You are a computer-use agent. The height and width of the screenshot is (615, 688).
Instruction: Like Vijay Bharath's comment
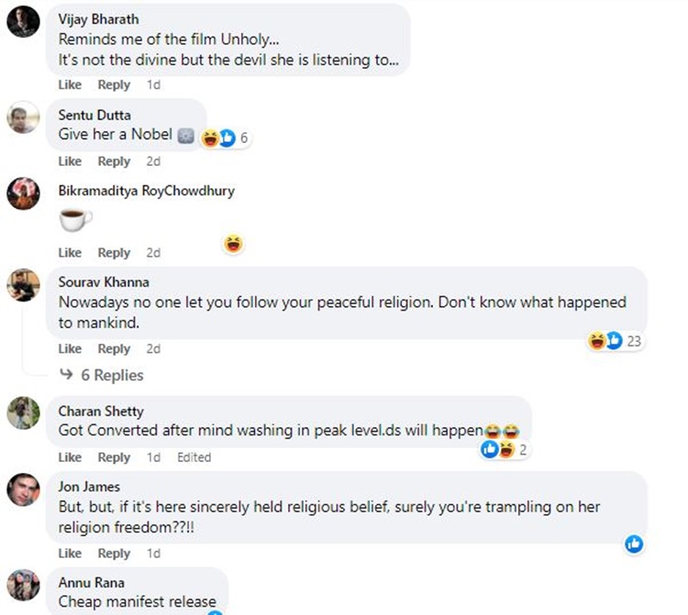[x=70, y=84]
